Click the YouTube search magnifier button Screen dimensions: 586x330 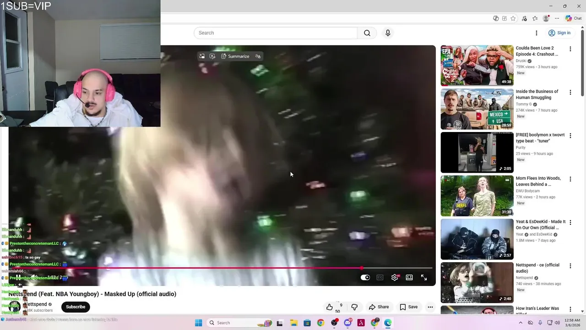[367, 33]
